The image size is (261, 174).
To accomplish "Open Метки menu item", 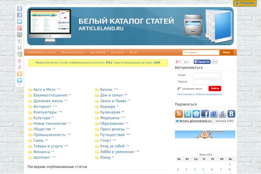I will [x=134, y=52].
